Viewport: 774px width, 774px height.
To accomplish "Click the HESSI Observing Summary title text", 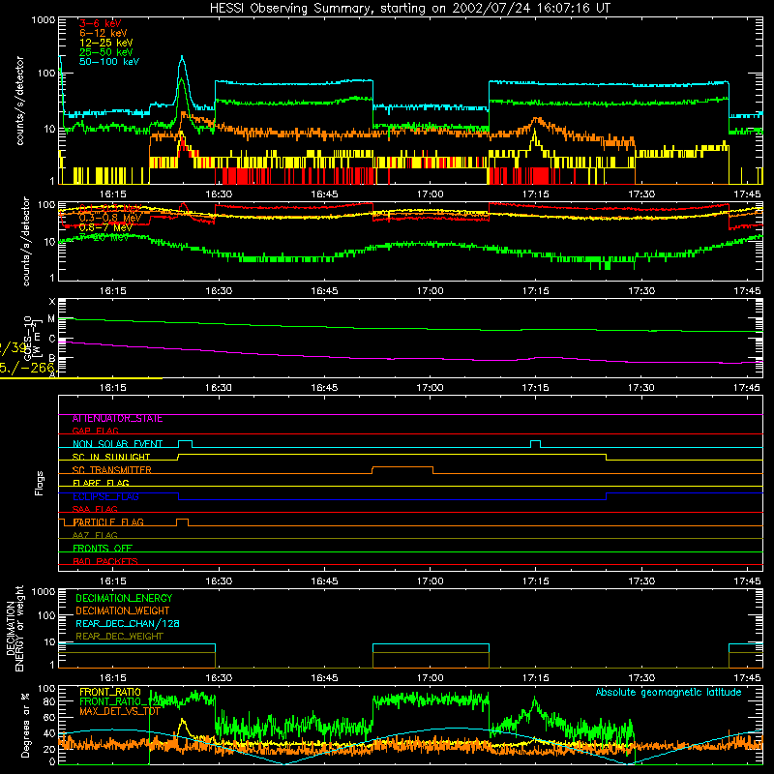I will (x=409, y=9).
